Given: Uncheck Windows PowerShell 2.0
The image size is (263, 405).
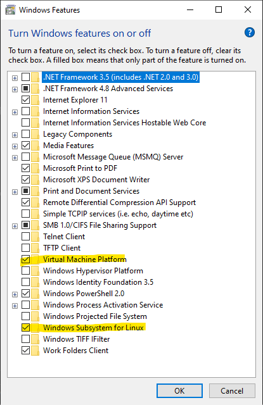Looking at the screenshot, I should (x=25, y=294).
